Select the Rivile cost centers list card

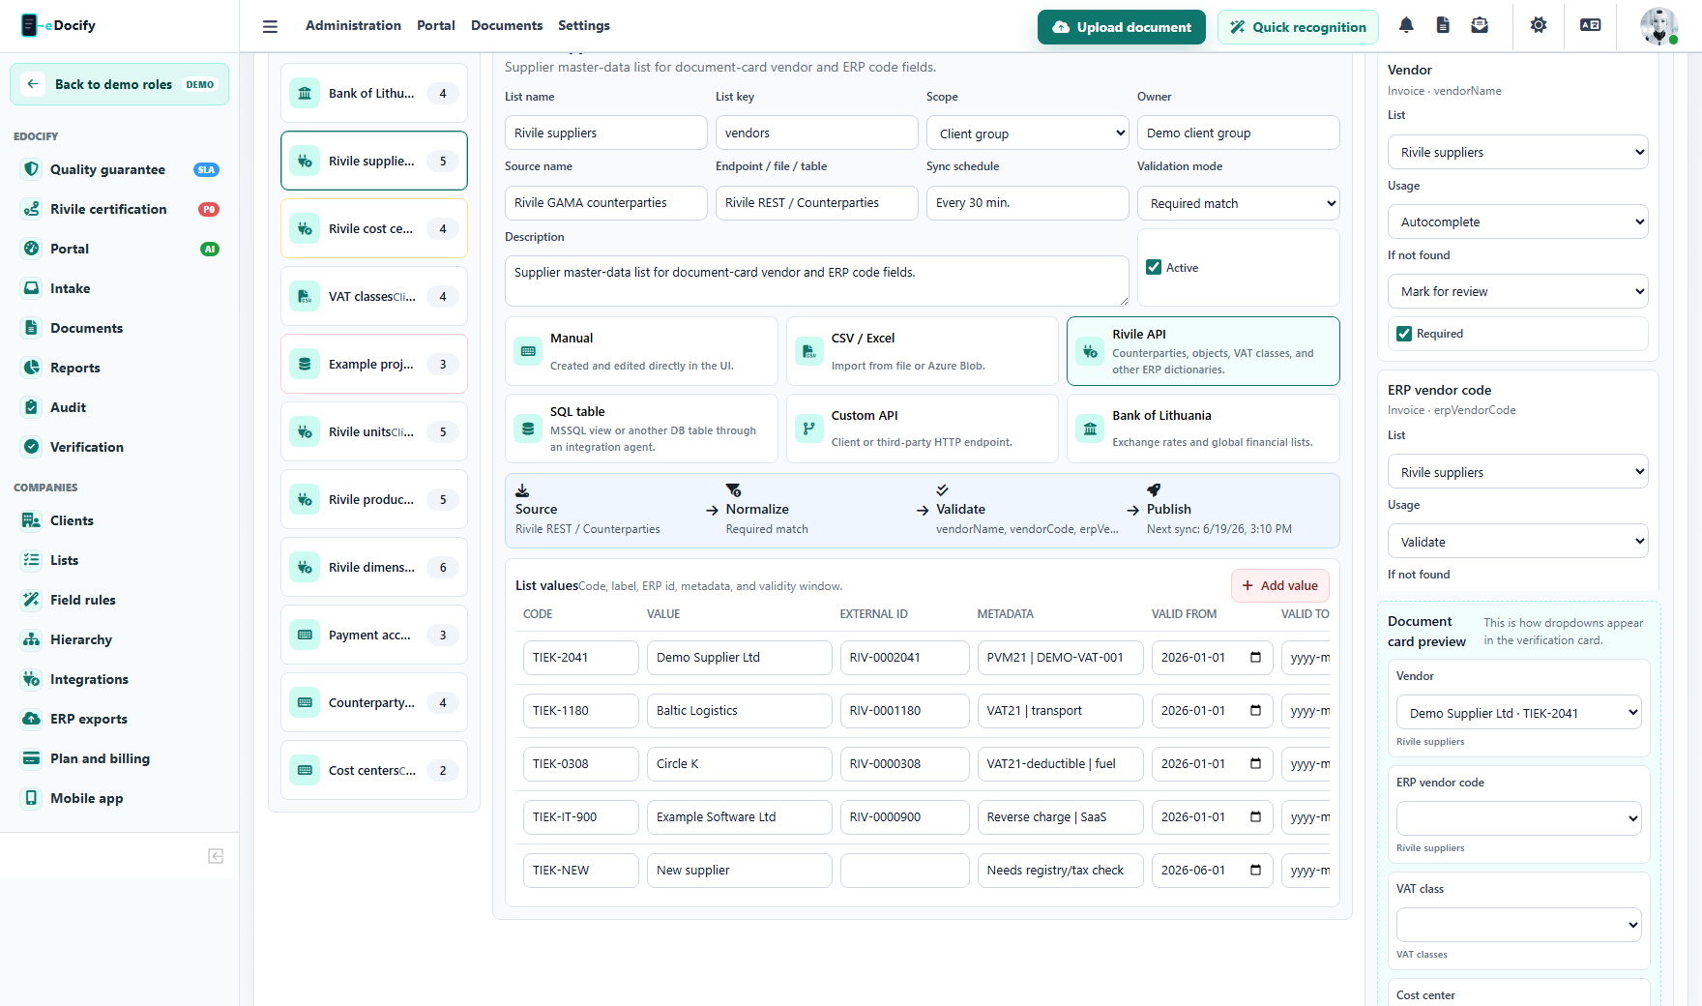point(374,228)
